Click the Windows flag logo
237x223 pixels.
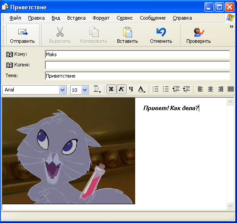(230, 18)
